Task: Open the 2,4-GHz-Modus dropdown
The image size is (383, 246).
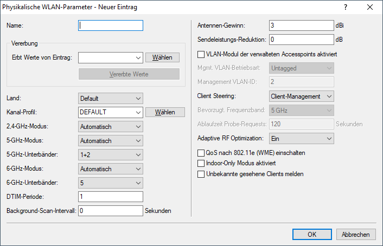Action: [x=111, y=126]
